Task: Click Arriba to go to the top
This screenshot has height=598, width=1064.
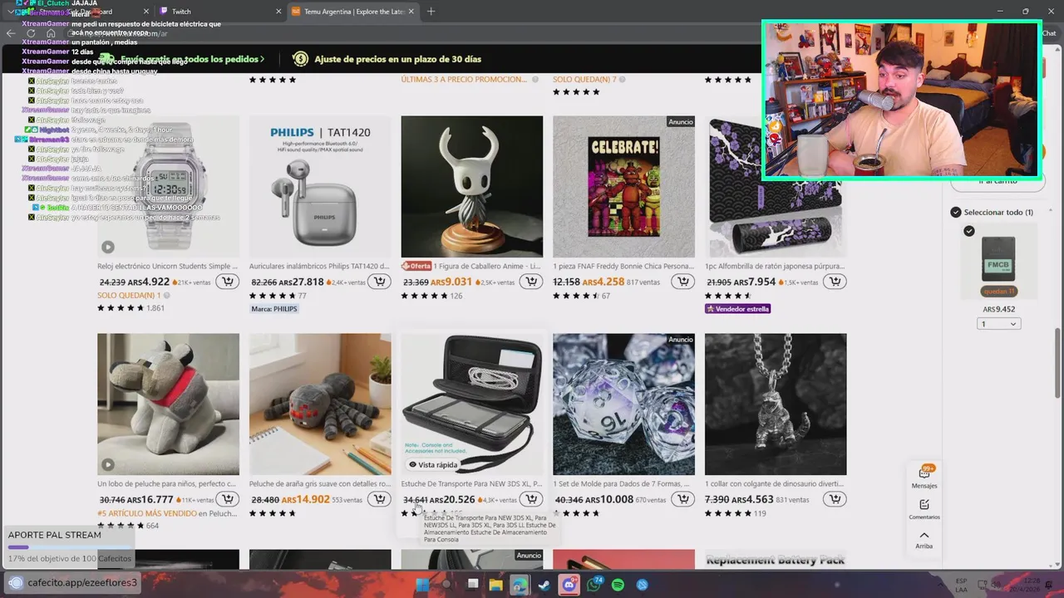Action: pos(924,540)
